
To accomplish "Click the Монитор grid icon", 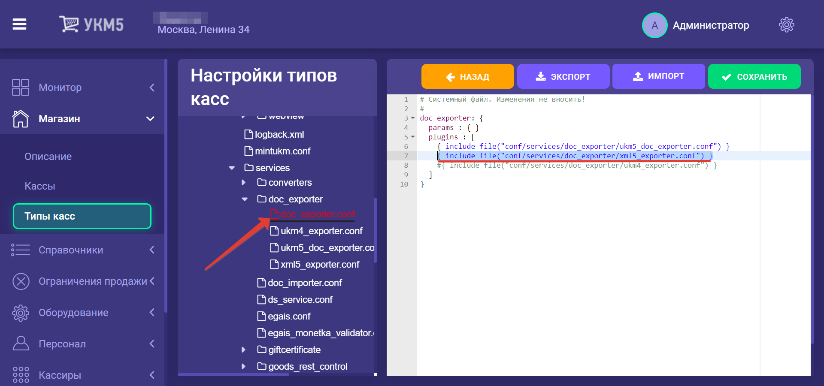I will 20,87.
